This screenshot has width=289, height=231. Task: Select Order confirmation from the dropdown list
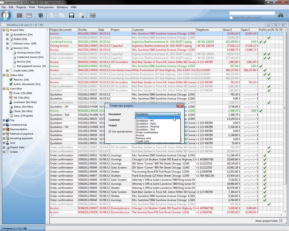point(147,133)
